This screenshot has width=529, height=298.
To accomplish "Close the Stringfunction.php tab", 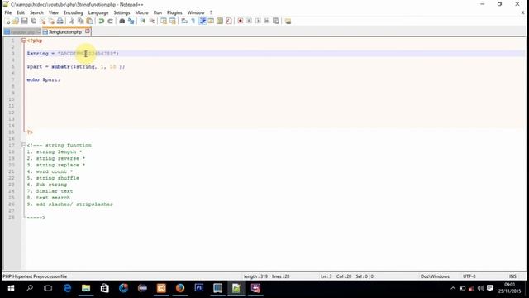I will coord(88,31).
